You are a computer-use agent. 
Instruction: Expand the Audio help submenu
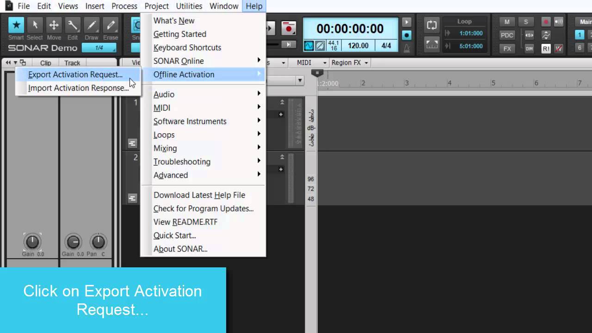[203, 94]
